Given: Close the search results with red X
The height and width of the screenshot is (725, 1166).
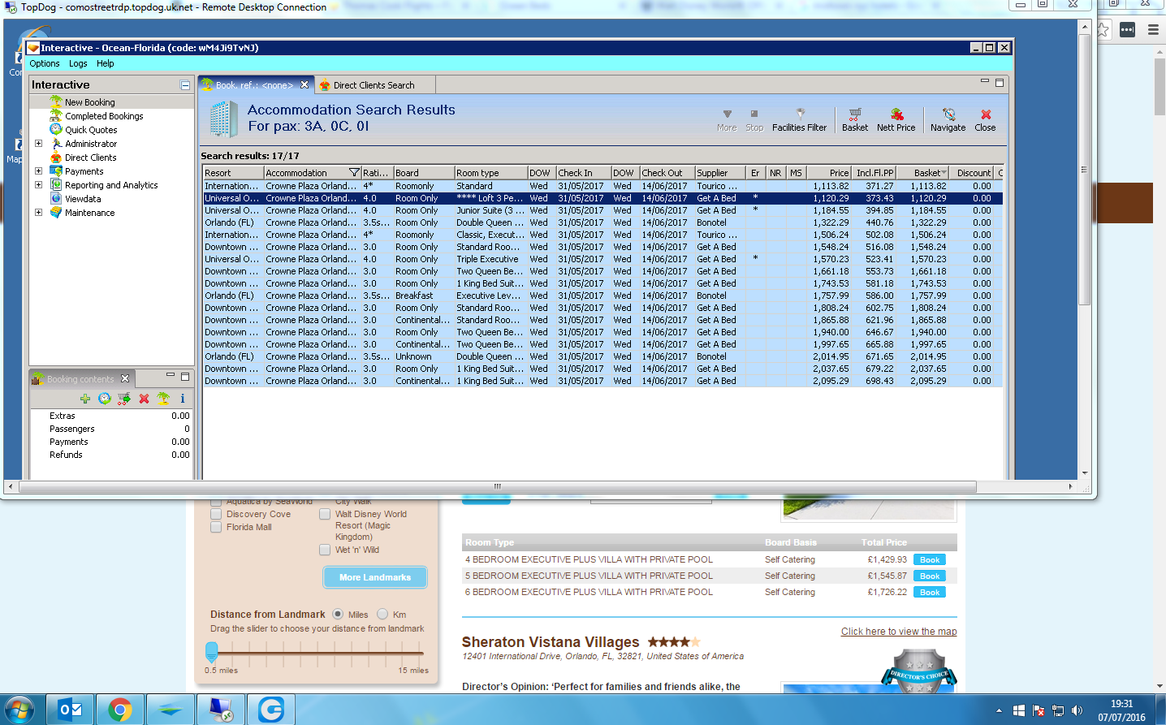Looking at the screenshot, I should point(986,120).
